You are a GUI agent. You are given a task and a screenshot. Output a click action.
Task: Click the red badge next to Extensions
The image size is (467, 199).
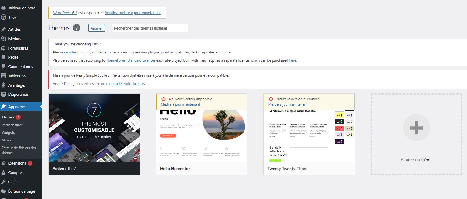(30, 163)
